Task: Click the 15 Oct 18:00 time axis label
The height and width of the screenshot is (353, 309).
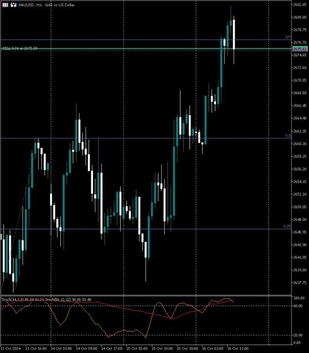Action: click(x=187, y=348)
